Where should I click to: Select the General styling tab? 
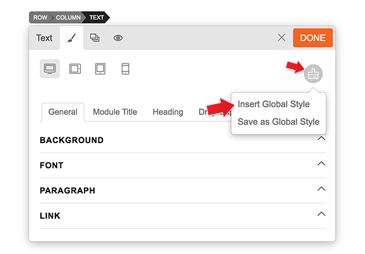[x=63, y=112]
